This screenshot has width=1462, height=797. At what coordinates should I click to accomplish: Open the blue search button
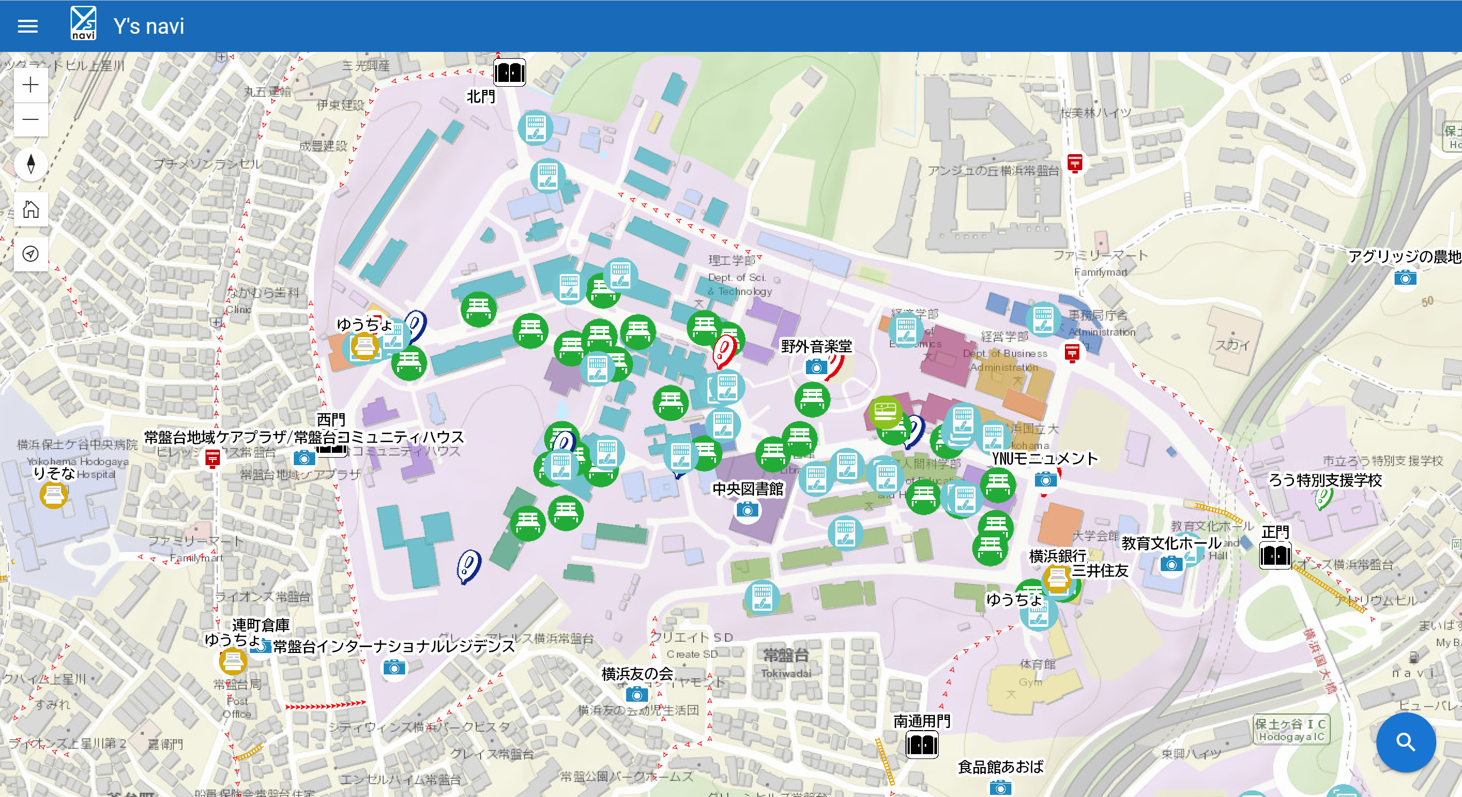coord(1406,742)
